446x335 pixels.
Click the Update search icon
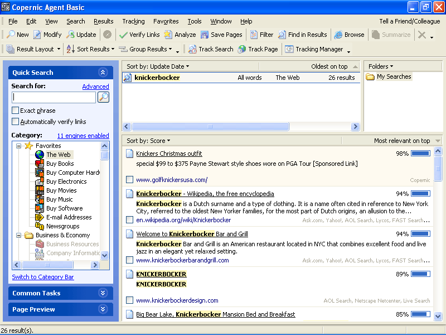click(x=70, y=35)
